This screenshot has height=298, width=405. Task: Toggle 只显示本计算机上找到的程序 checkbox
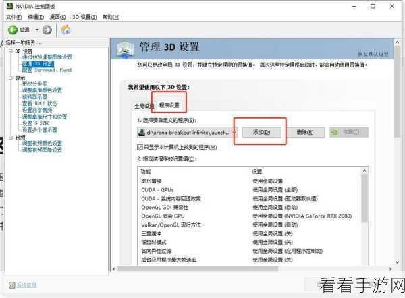coord(140,147)
